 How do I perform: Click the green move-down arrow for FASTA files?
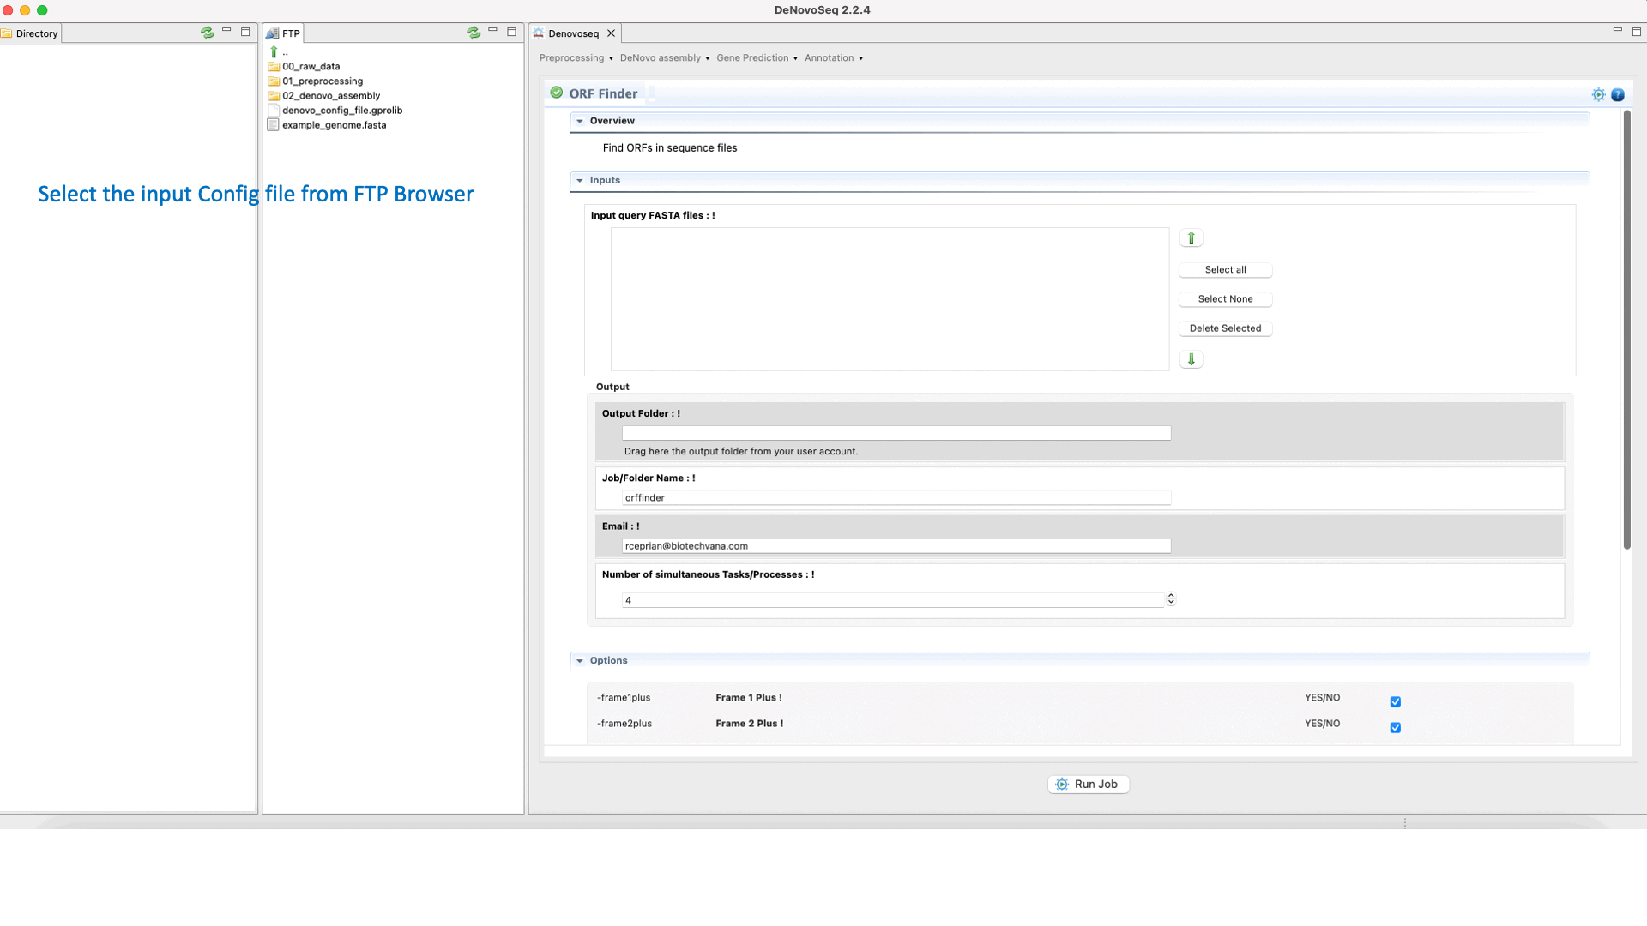1191,359
